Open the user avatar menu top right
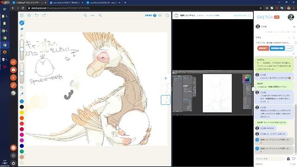 (x=291, y=17)
